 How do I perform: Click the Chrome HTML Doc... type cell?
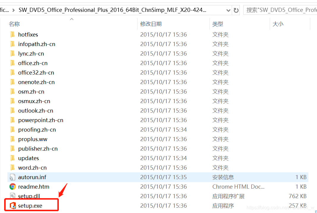238,187
